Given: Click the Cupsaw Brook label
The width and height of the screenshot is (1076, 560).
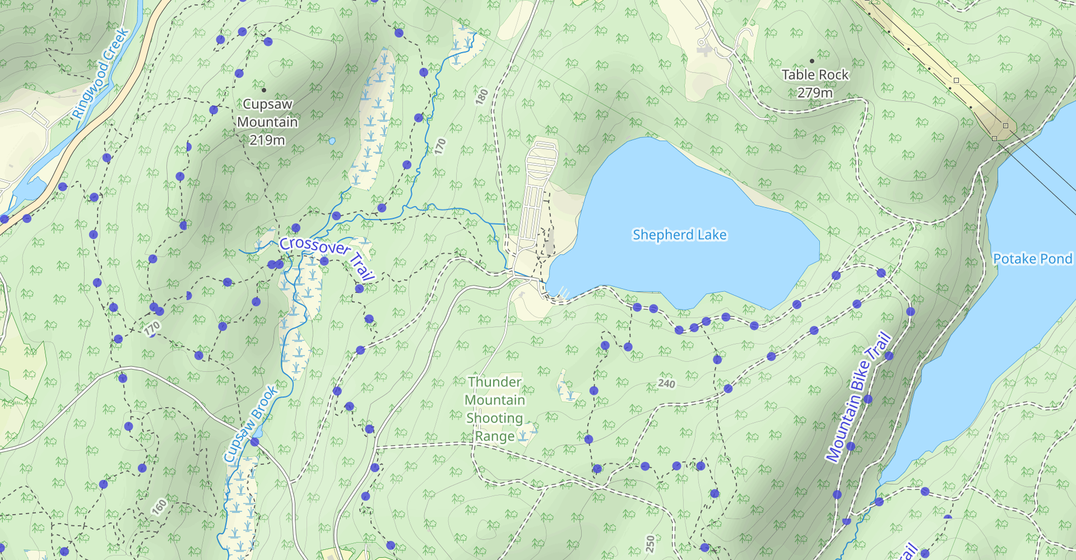Looking at the screenshot, I should (x=251, y=424).
